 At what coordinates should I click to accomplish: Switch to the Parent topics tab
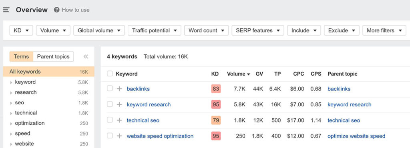(x=53, y=56)
